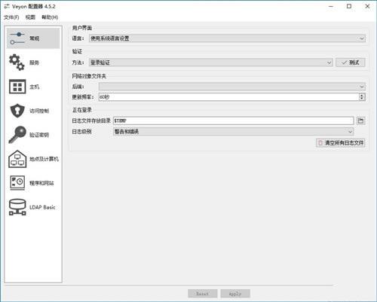Open 访问控制 shield access control page
377x302 pixels.
(x=33, y=111)
